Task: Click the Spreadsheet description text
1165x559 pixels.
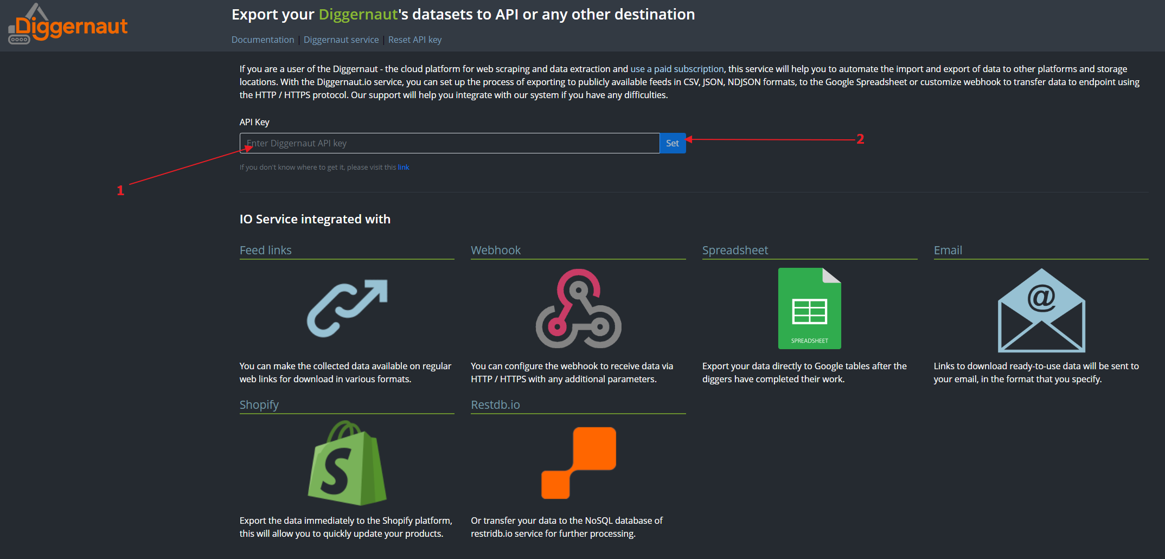Action: tap(804, 372)
